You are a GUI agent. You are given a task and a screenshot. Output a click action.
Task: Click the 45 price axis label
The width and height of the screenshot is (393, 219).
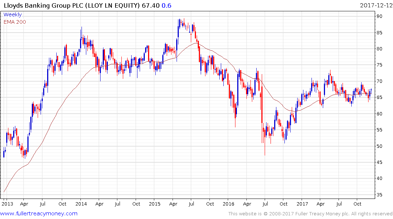[379, 162]
